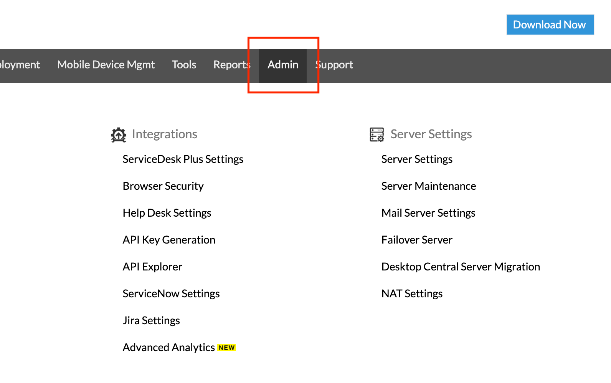Click the Server Settings section icon

(x=377, y=134)
